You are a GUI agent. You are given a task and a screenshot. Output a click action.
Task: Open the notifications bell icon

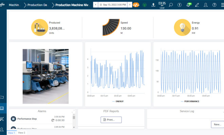click(188, 5)
